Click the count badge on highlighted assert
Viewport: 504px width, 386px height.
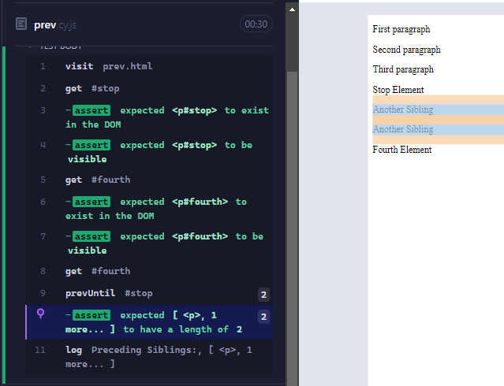(264, 317)
